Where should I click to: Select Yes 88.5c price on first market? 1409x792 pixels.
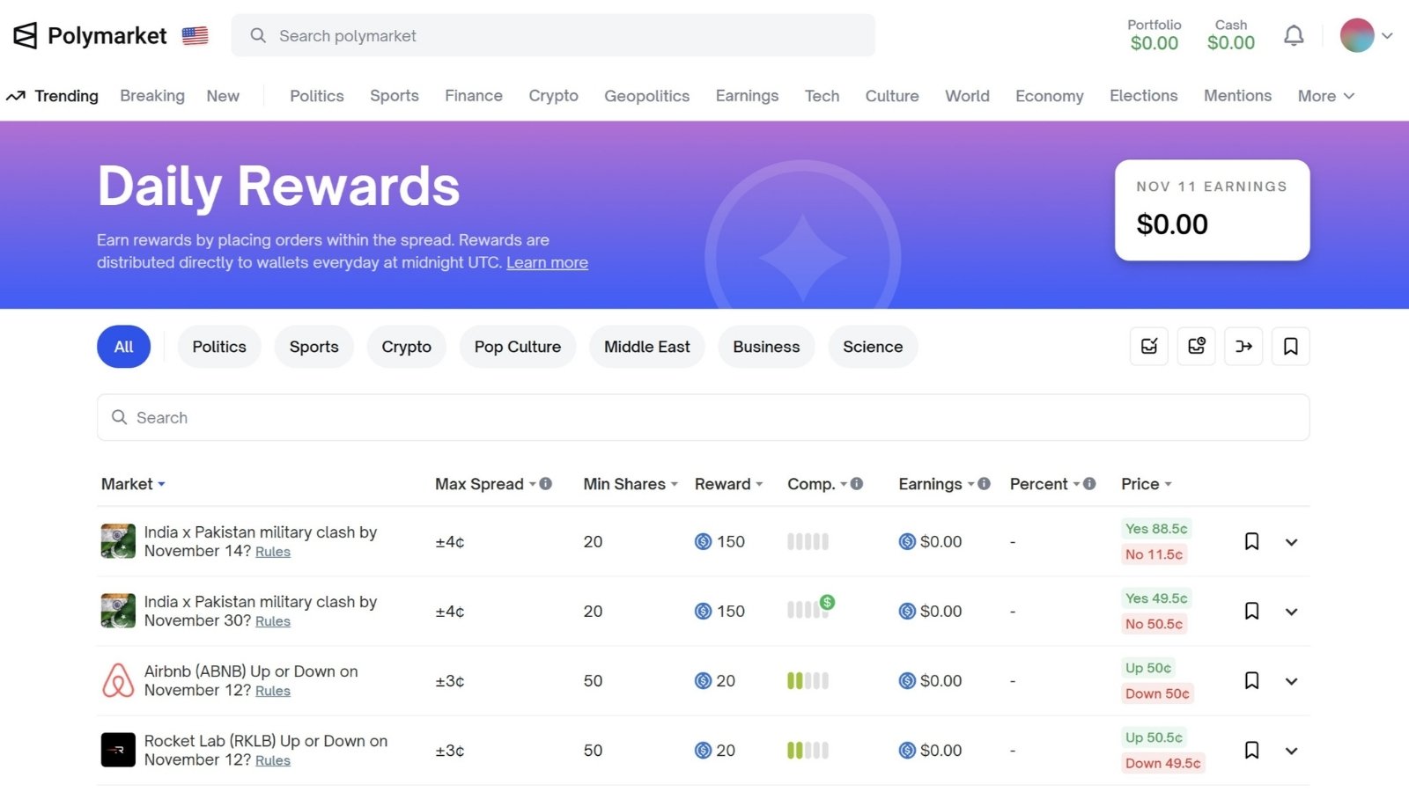pos(1155,529)
